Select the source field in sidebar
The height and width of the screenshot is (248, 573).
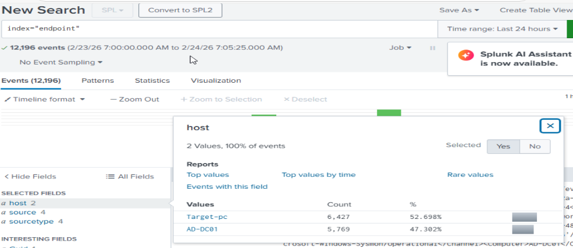pos(23,212)
